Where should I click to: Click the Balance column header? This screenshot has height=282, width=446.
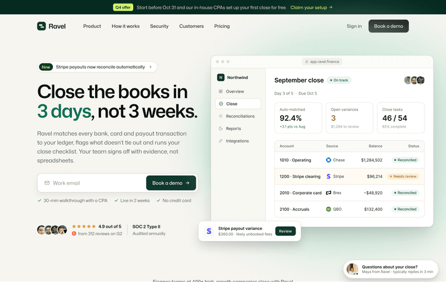click(x=375, y=146)
